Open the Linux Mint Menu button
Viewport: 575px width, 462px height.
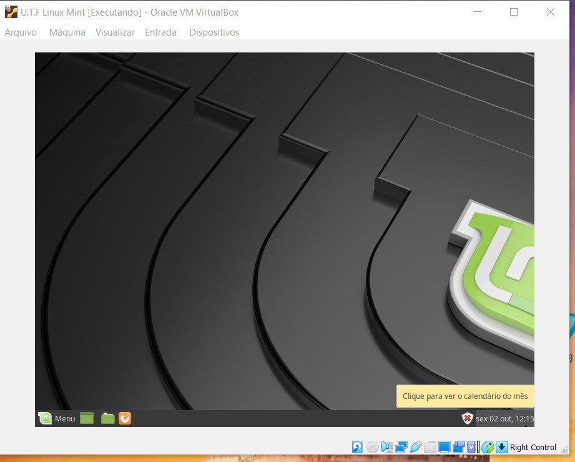tap(57, 418)
